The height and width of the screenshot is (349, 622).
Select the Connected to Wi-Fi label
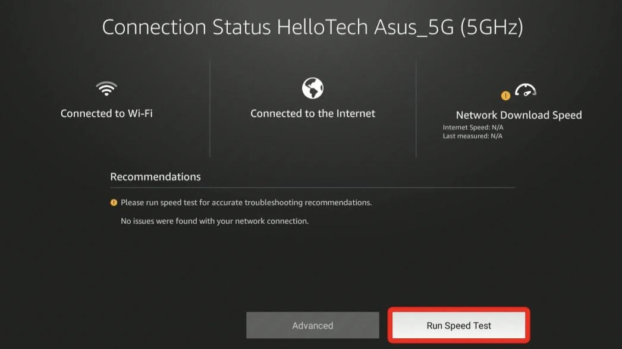106,113
